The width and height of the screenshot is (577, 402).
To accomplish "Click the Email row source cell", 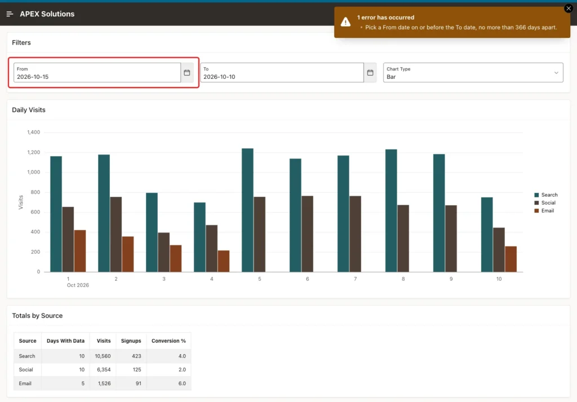I will (x=28, y=383).
